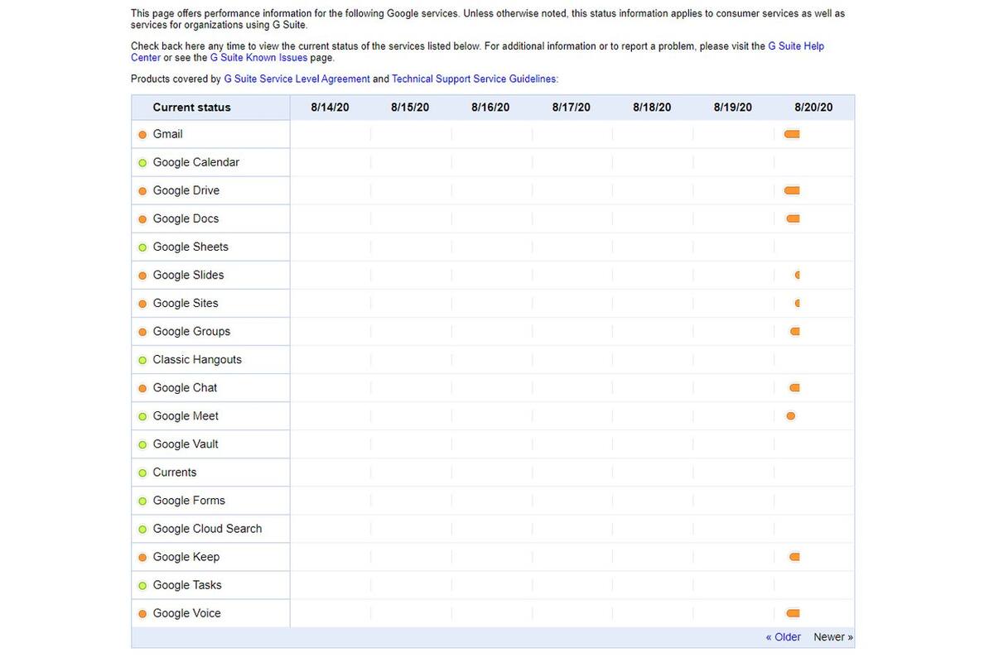
Task: Click the Gmail orange outage marker on 8/20/20
Action: [791, 134]
